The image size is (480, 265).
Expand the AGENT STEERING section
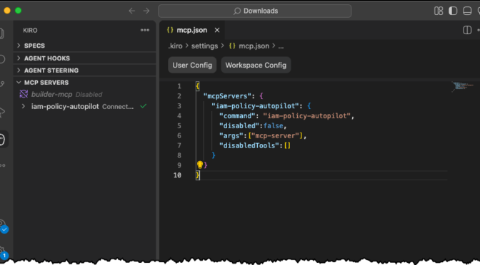[x=85, y=71]
